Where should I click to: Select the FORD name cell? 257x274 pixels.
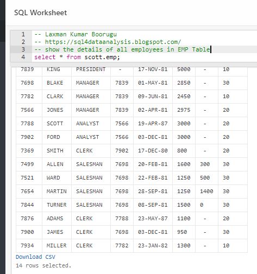click(53, 137)
